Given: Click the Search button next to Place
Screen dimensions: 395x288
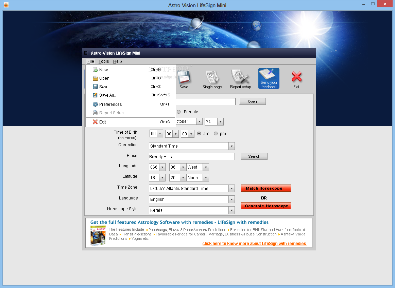Looking at the screenshot, I should click(x=254, y=156).
